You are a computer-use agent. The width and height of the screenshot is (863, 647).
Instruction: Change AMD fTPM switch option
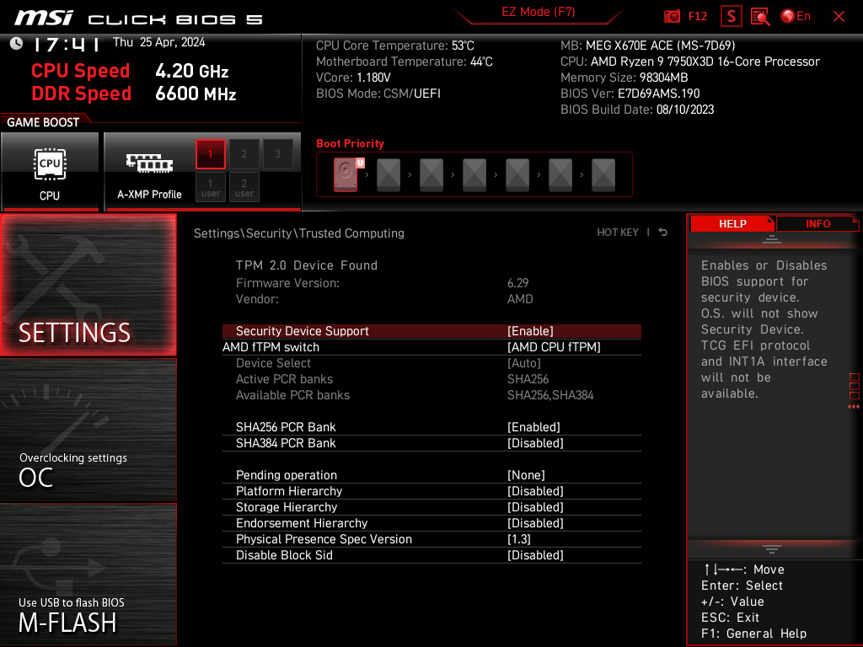coord(431,347)
